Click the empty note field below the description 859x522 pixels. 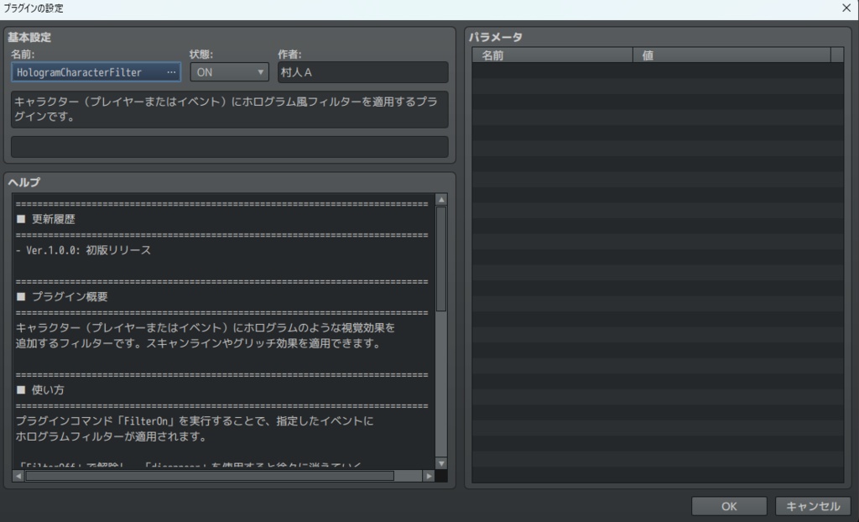tap(228, 147)
